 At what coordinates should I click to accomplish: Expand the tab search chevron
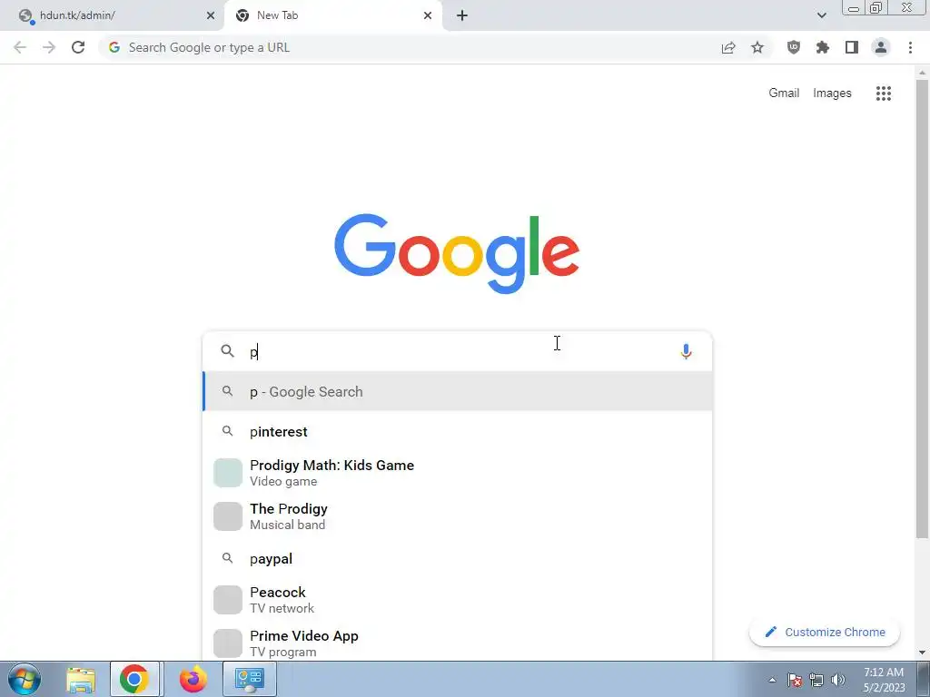821,15
